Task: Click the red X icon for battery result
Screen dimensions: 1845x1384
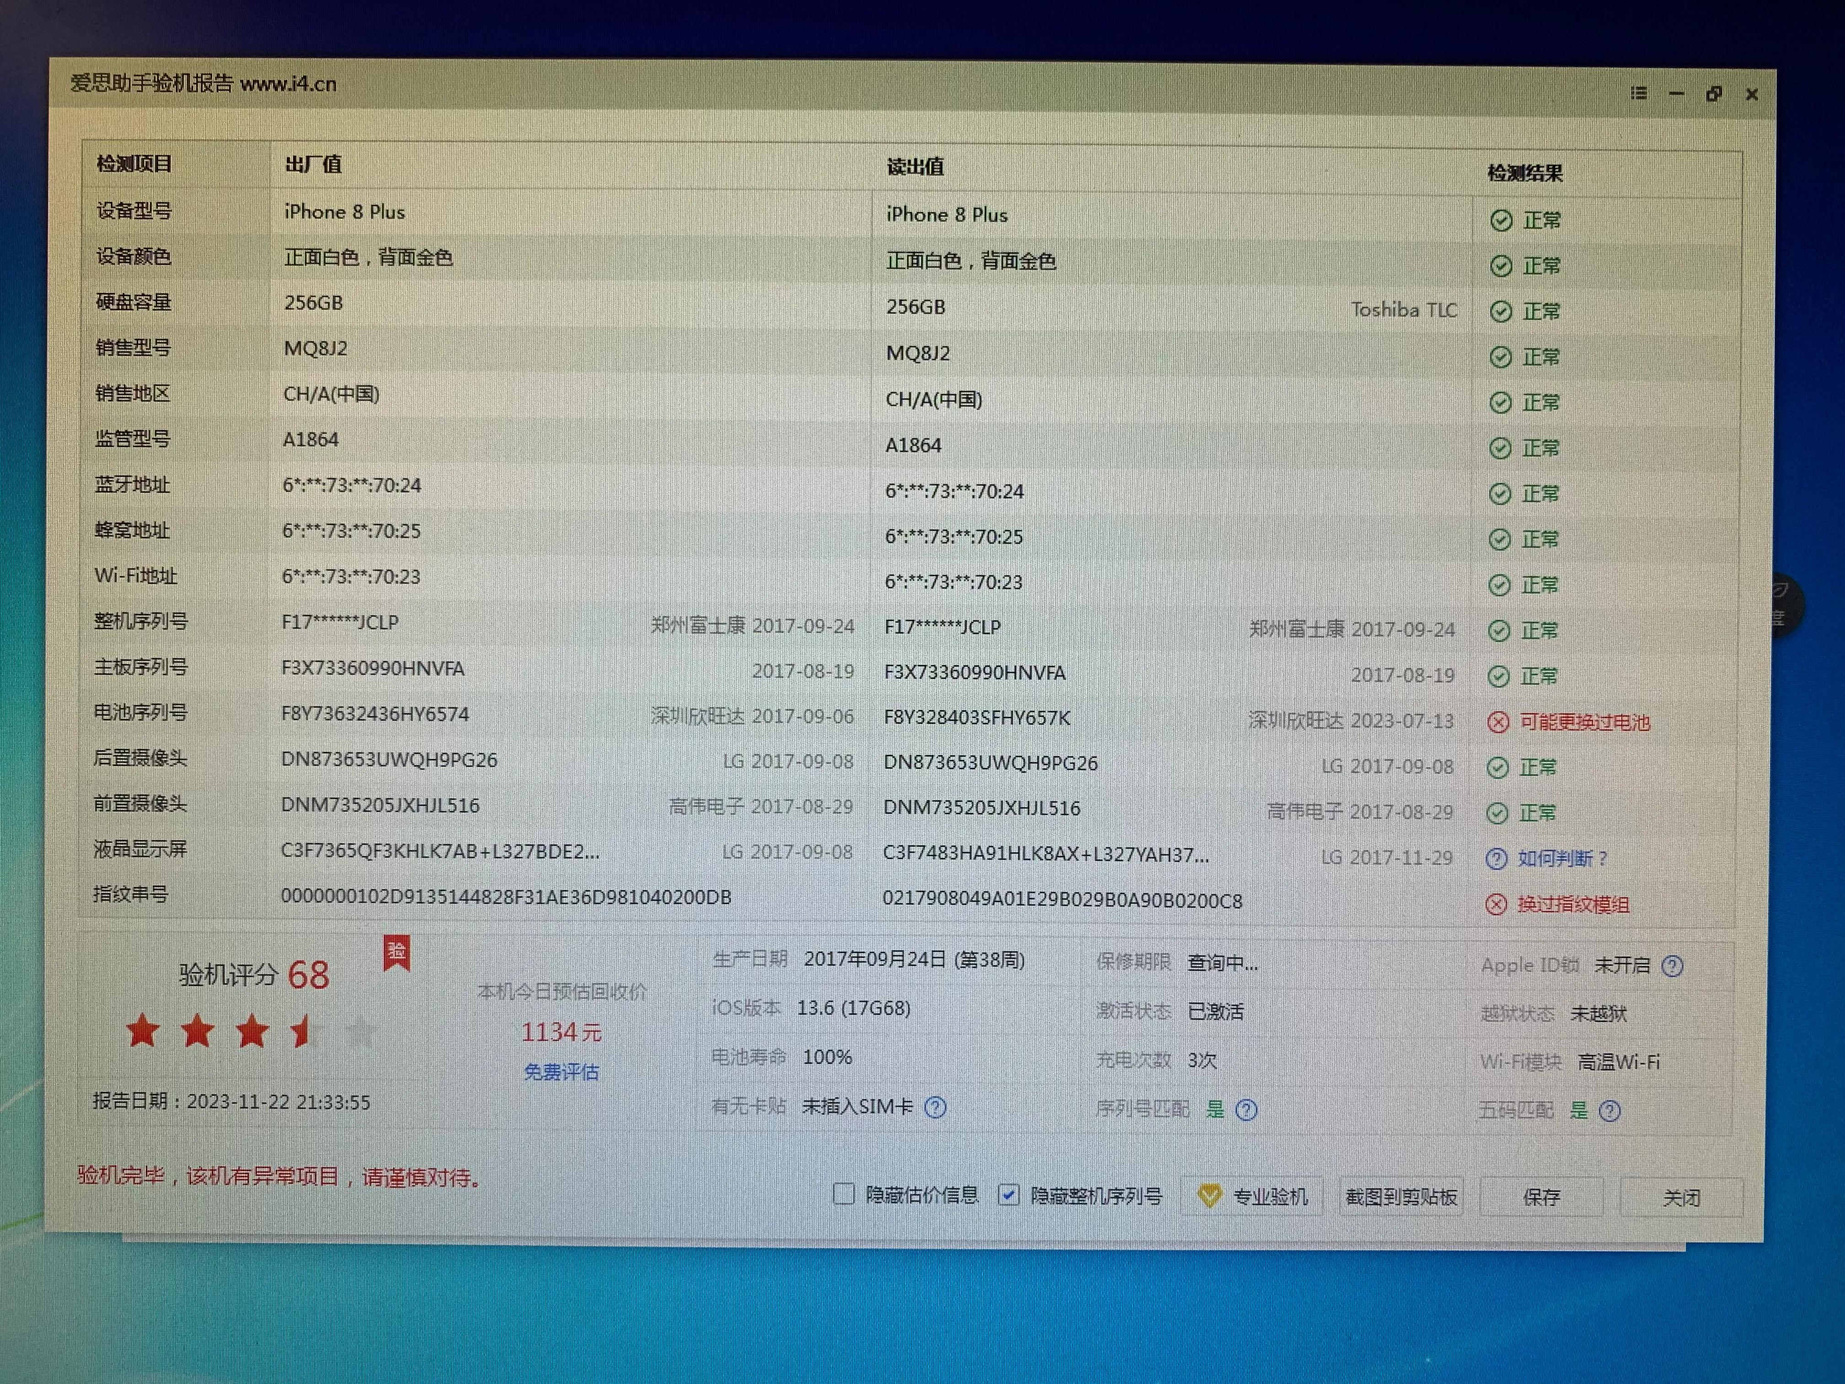Action: point(1499,723)
